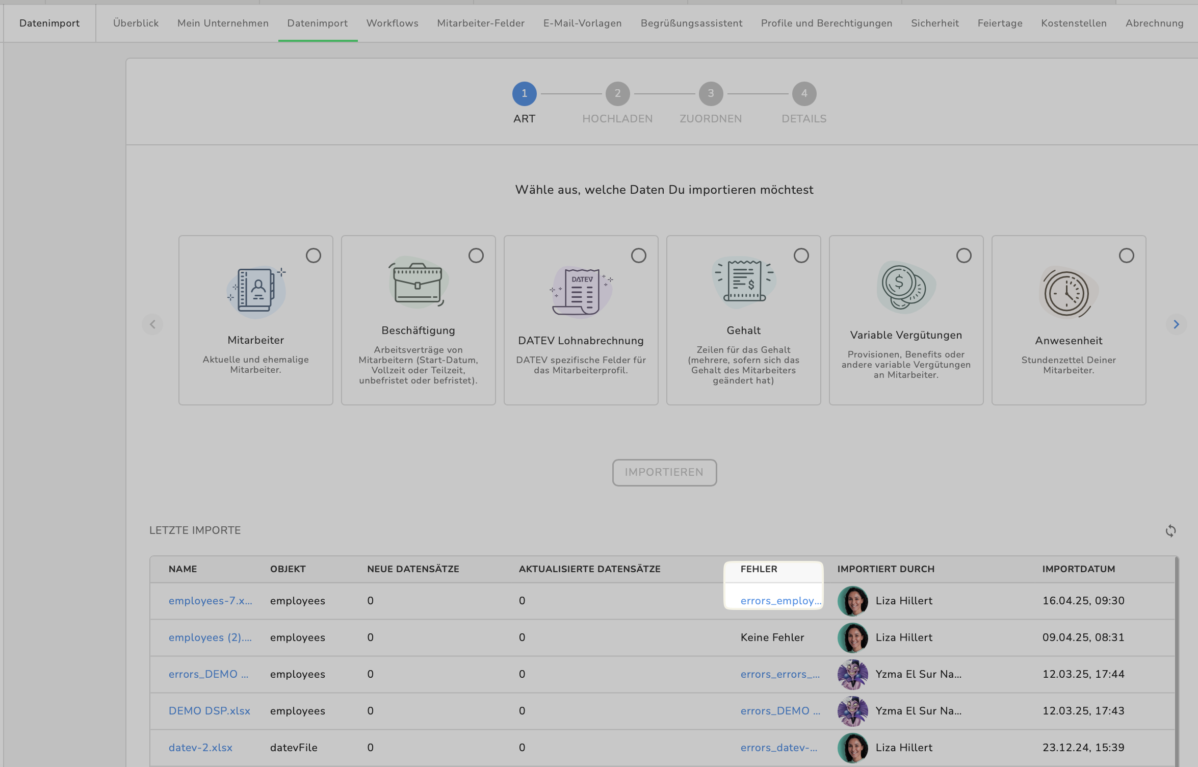Click the Mitarbeiter address book icon
Screen dimensions: 1198x767
(256, 290)
